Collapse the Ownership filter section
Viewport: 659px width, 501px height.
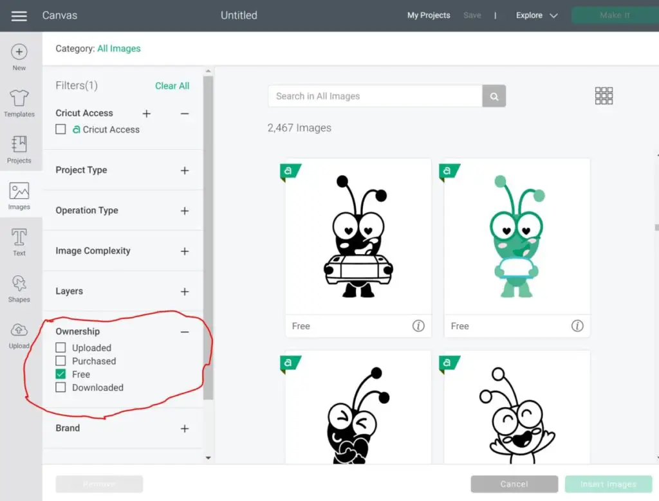tap(185, 332)
